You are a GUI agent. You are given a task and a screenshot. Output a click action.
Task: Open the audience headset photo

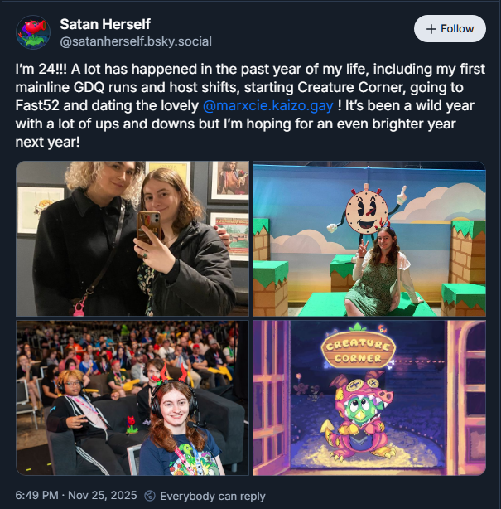132,398
